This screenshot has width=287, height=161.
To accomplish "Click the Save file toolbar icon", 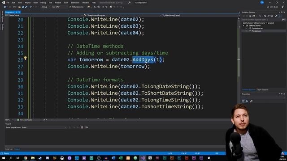I will (23, 7).
